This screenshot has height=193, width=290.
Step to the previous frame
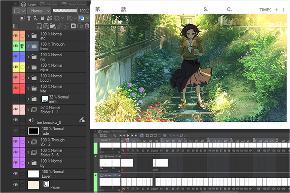[x=124, y=136]
